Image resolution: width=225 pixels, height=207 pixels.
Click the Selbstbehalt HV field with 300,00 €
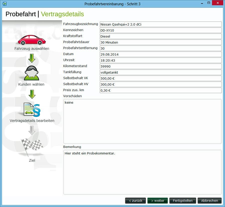(x=161, y=85)
